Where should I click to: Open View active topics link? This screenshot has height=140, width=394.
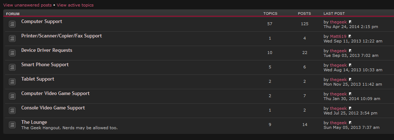pyautogui.click(x=75, y=5)
